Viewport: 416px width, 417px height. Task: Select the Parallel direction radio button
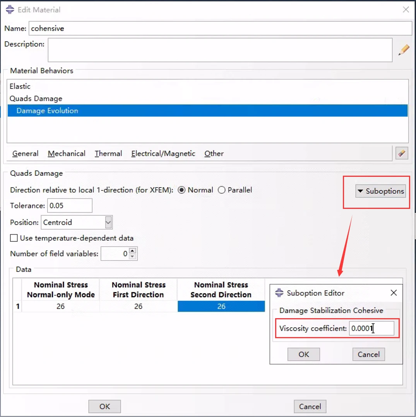[221, 190]
